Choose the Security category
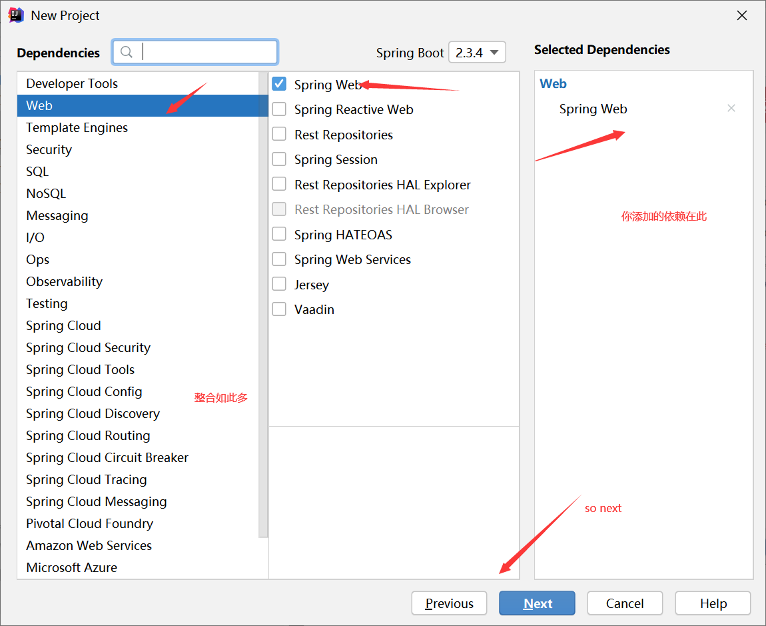 tap(139, 149)
